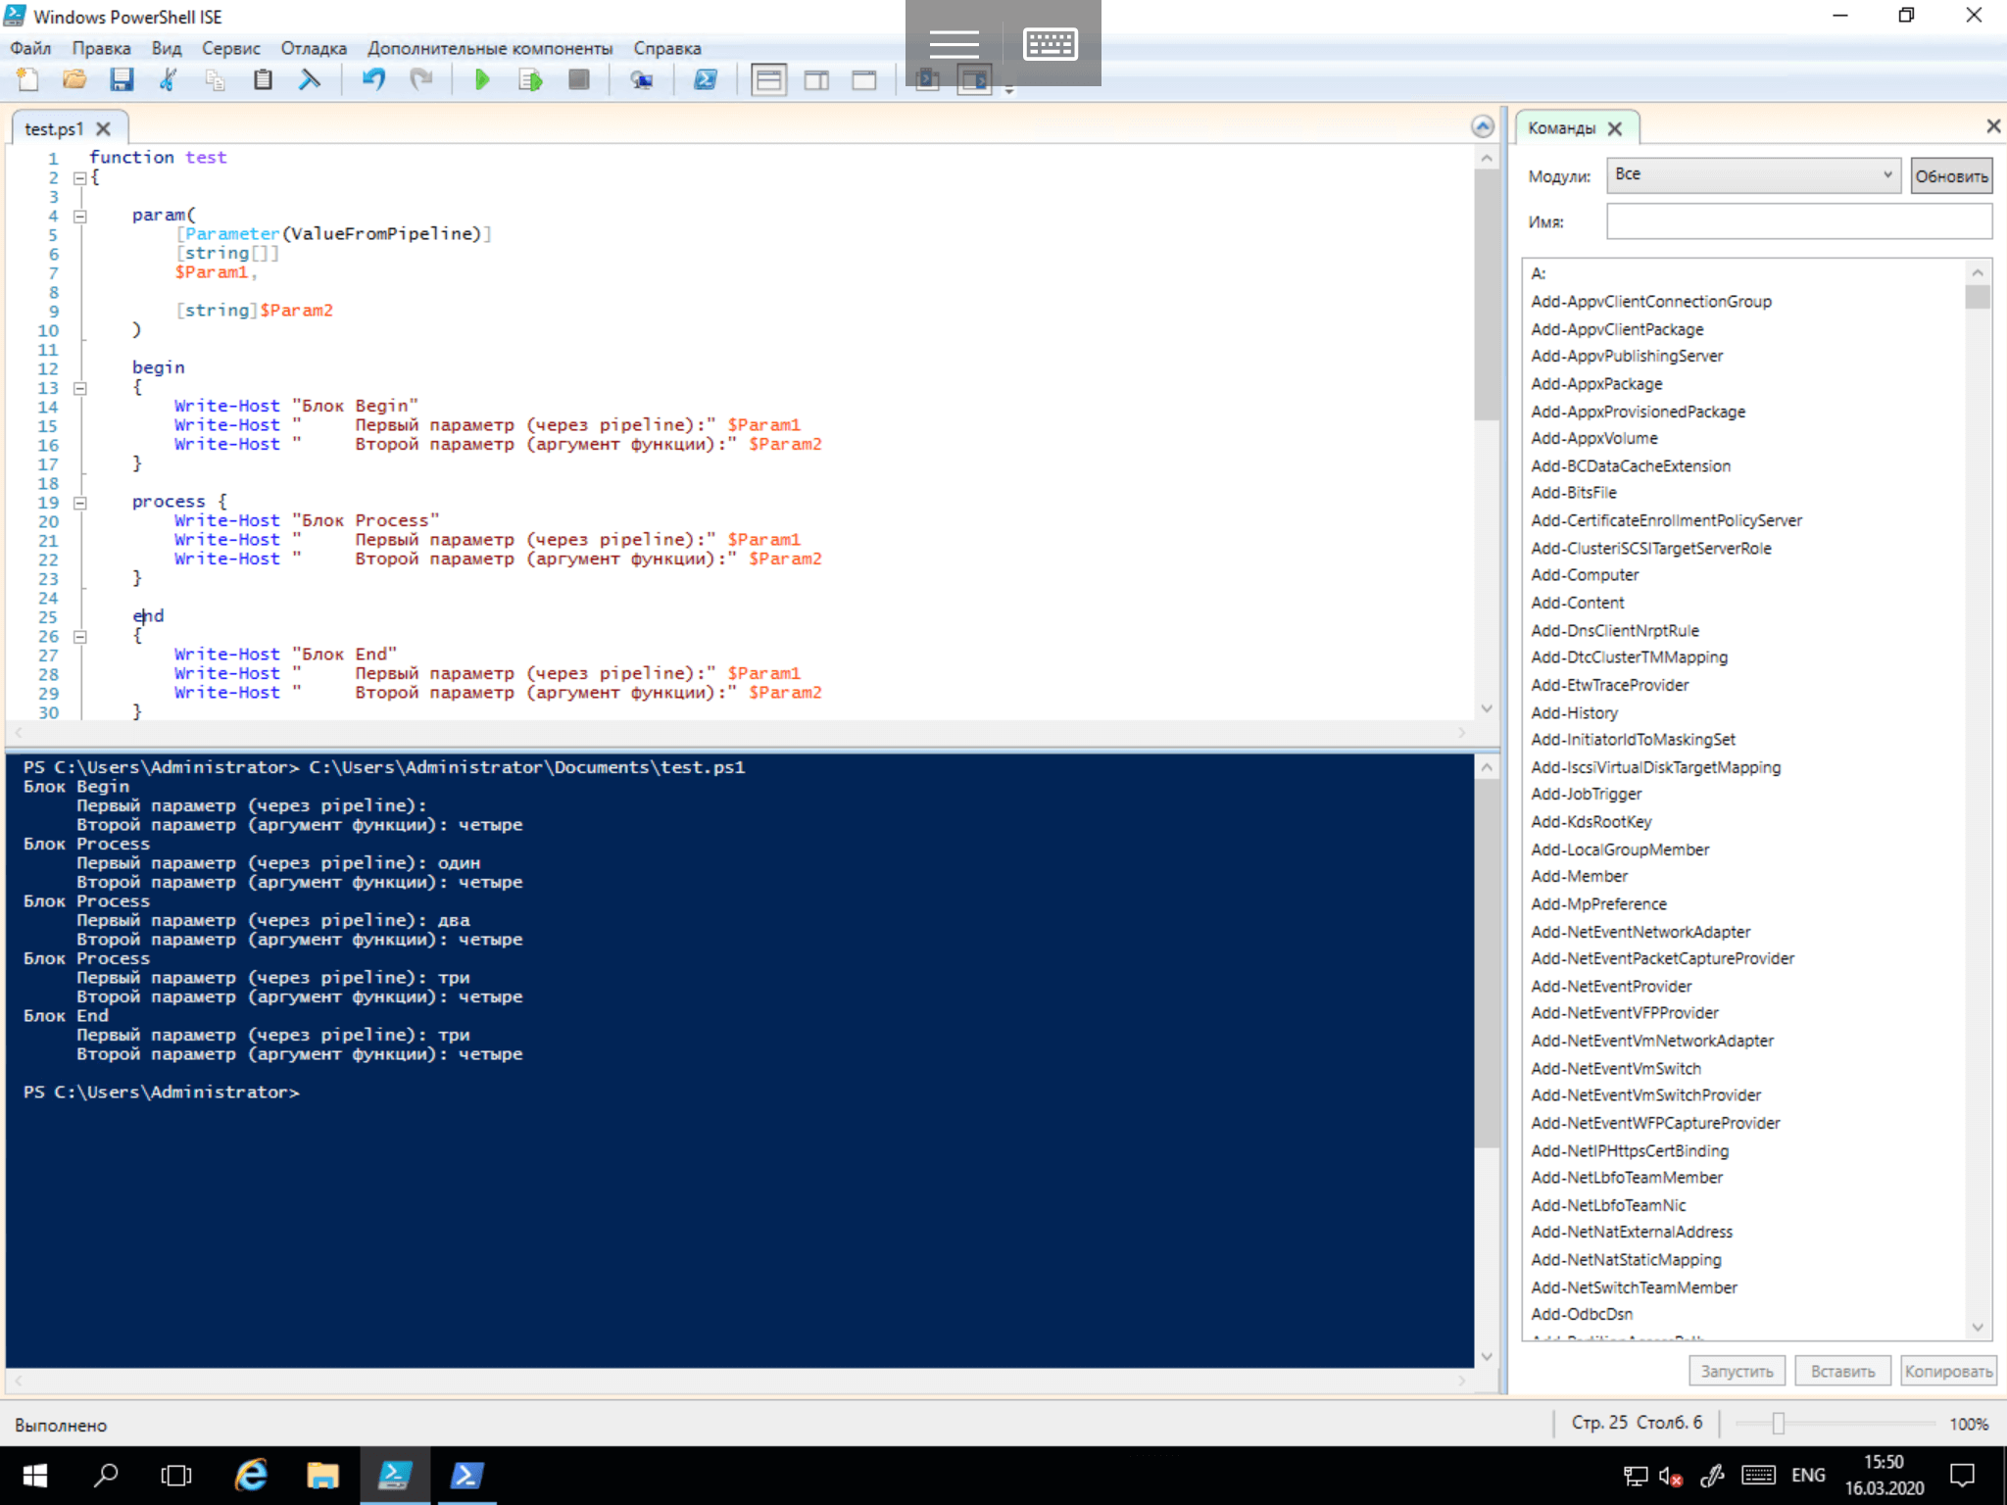Select Add-Computer in the commands list

click(1584, 575)
